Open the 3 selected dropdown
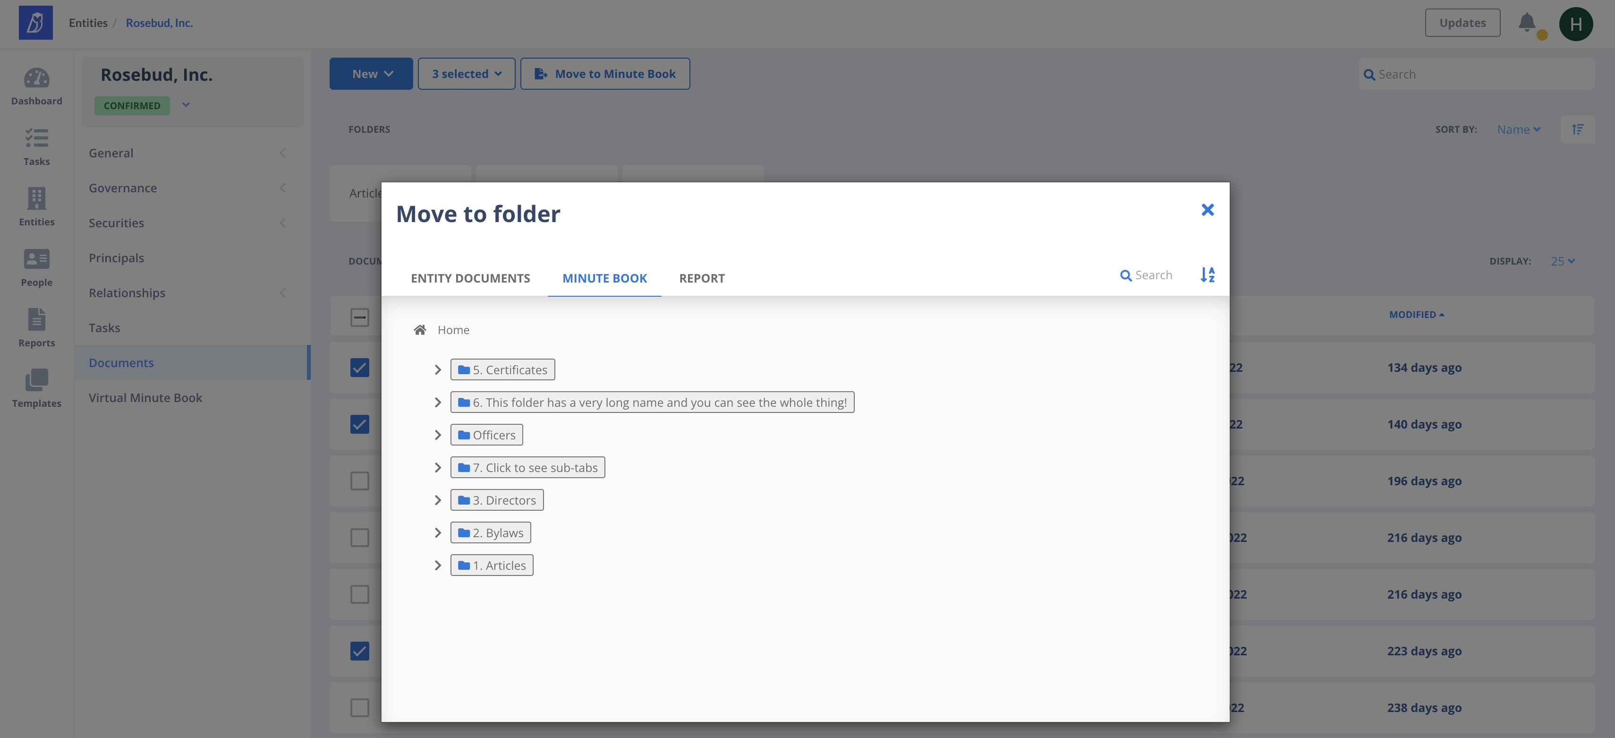The width and height of the screenshot is (1615, 738). pos(467,74)
